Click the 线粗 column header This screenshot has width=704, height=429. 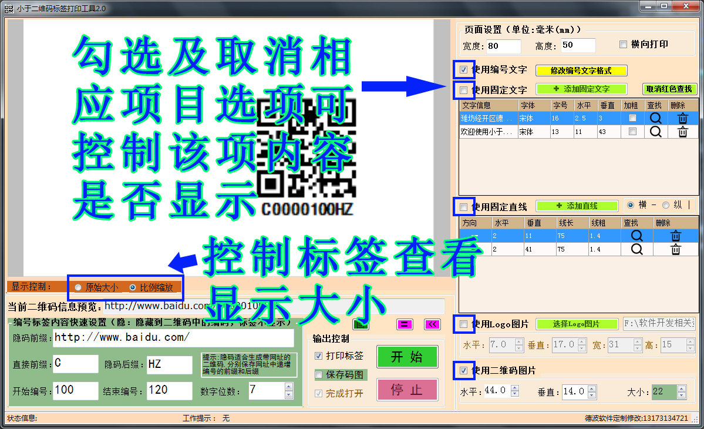click(604, 223)
